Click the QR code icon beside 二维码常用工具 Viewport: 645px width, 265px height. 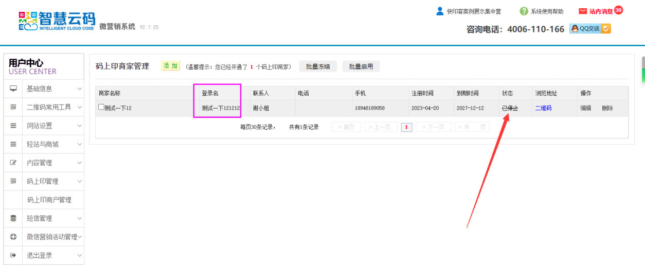click(13, 107)
